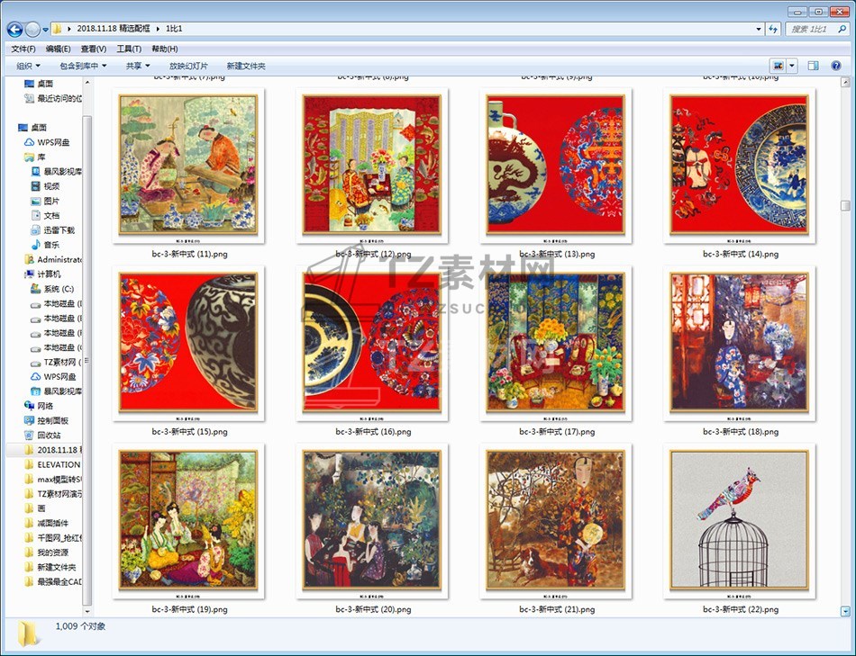The height and width of the screenshot is (656, 856).
Task: Select 最近访问的位置 in sidebar
Action: (53, 99)
